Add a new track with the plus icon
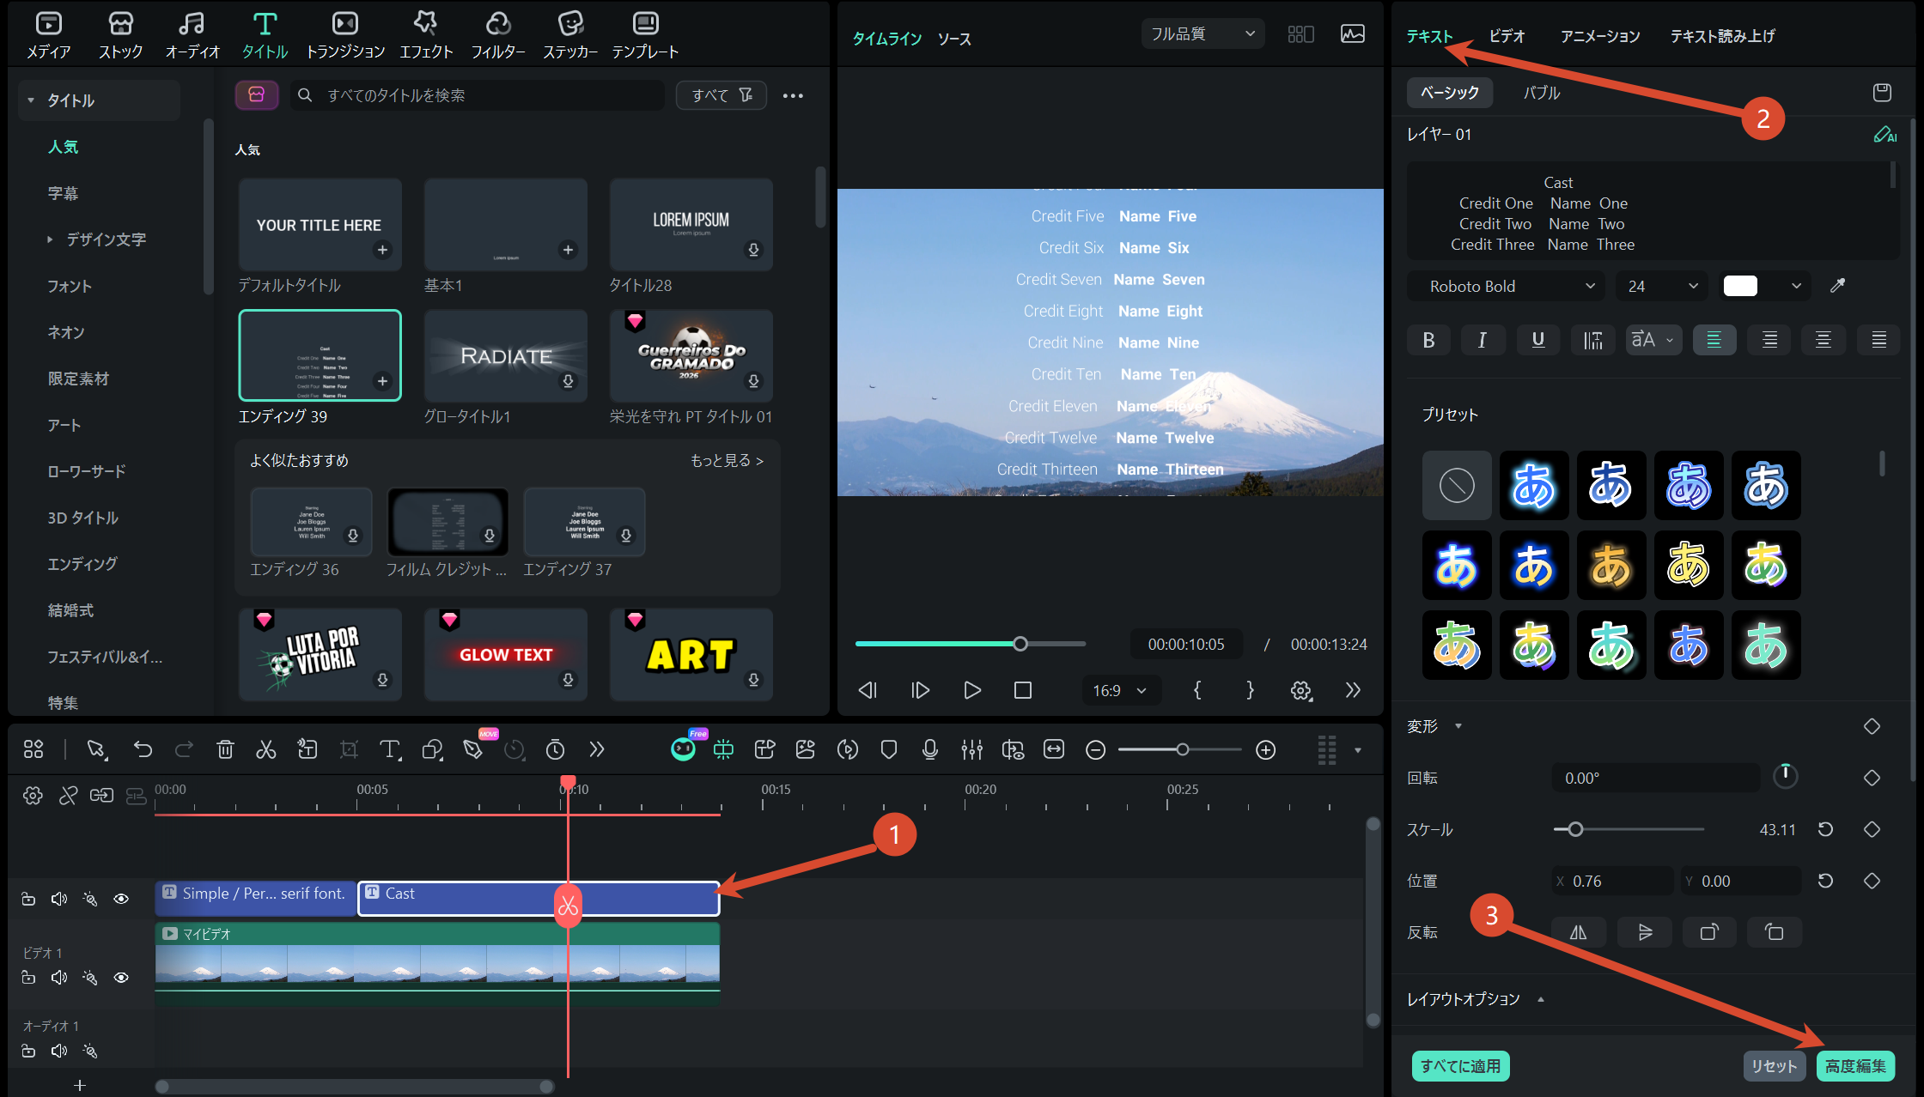 tap(80, 1086)
